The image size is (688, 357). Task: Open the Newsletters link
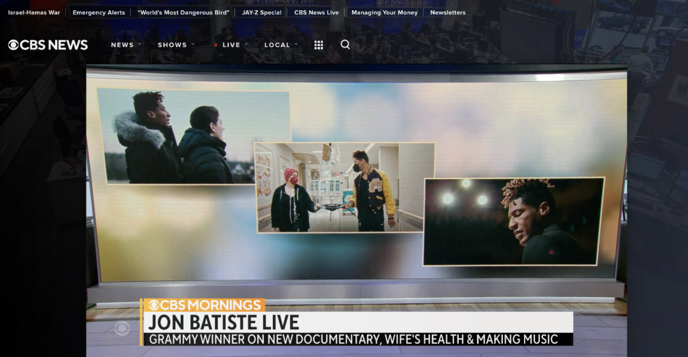tap(448, 13)
